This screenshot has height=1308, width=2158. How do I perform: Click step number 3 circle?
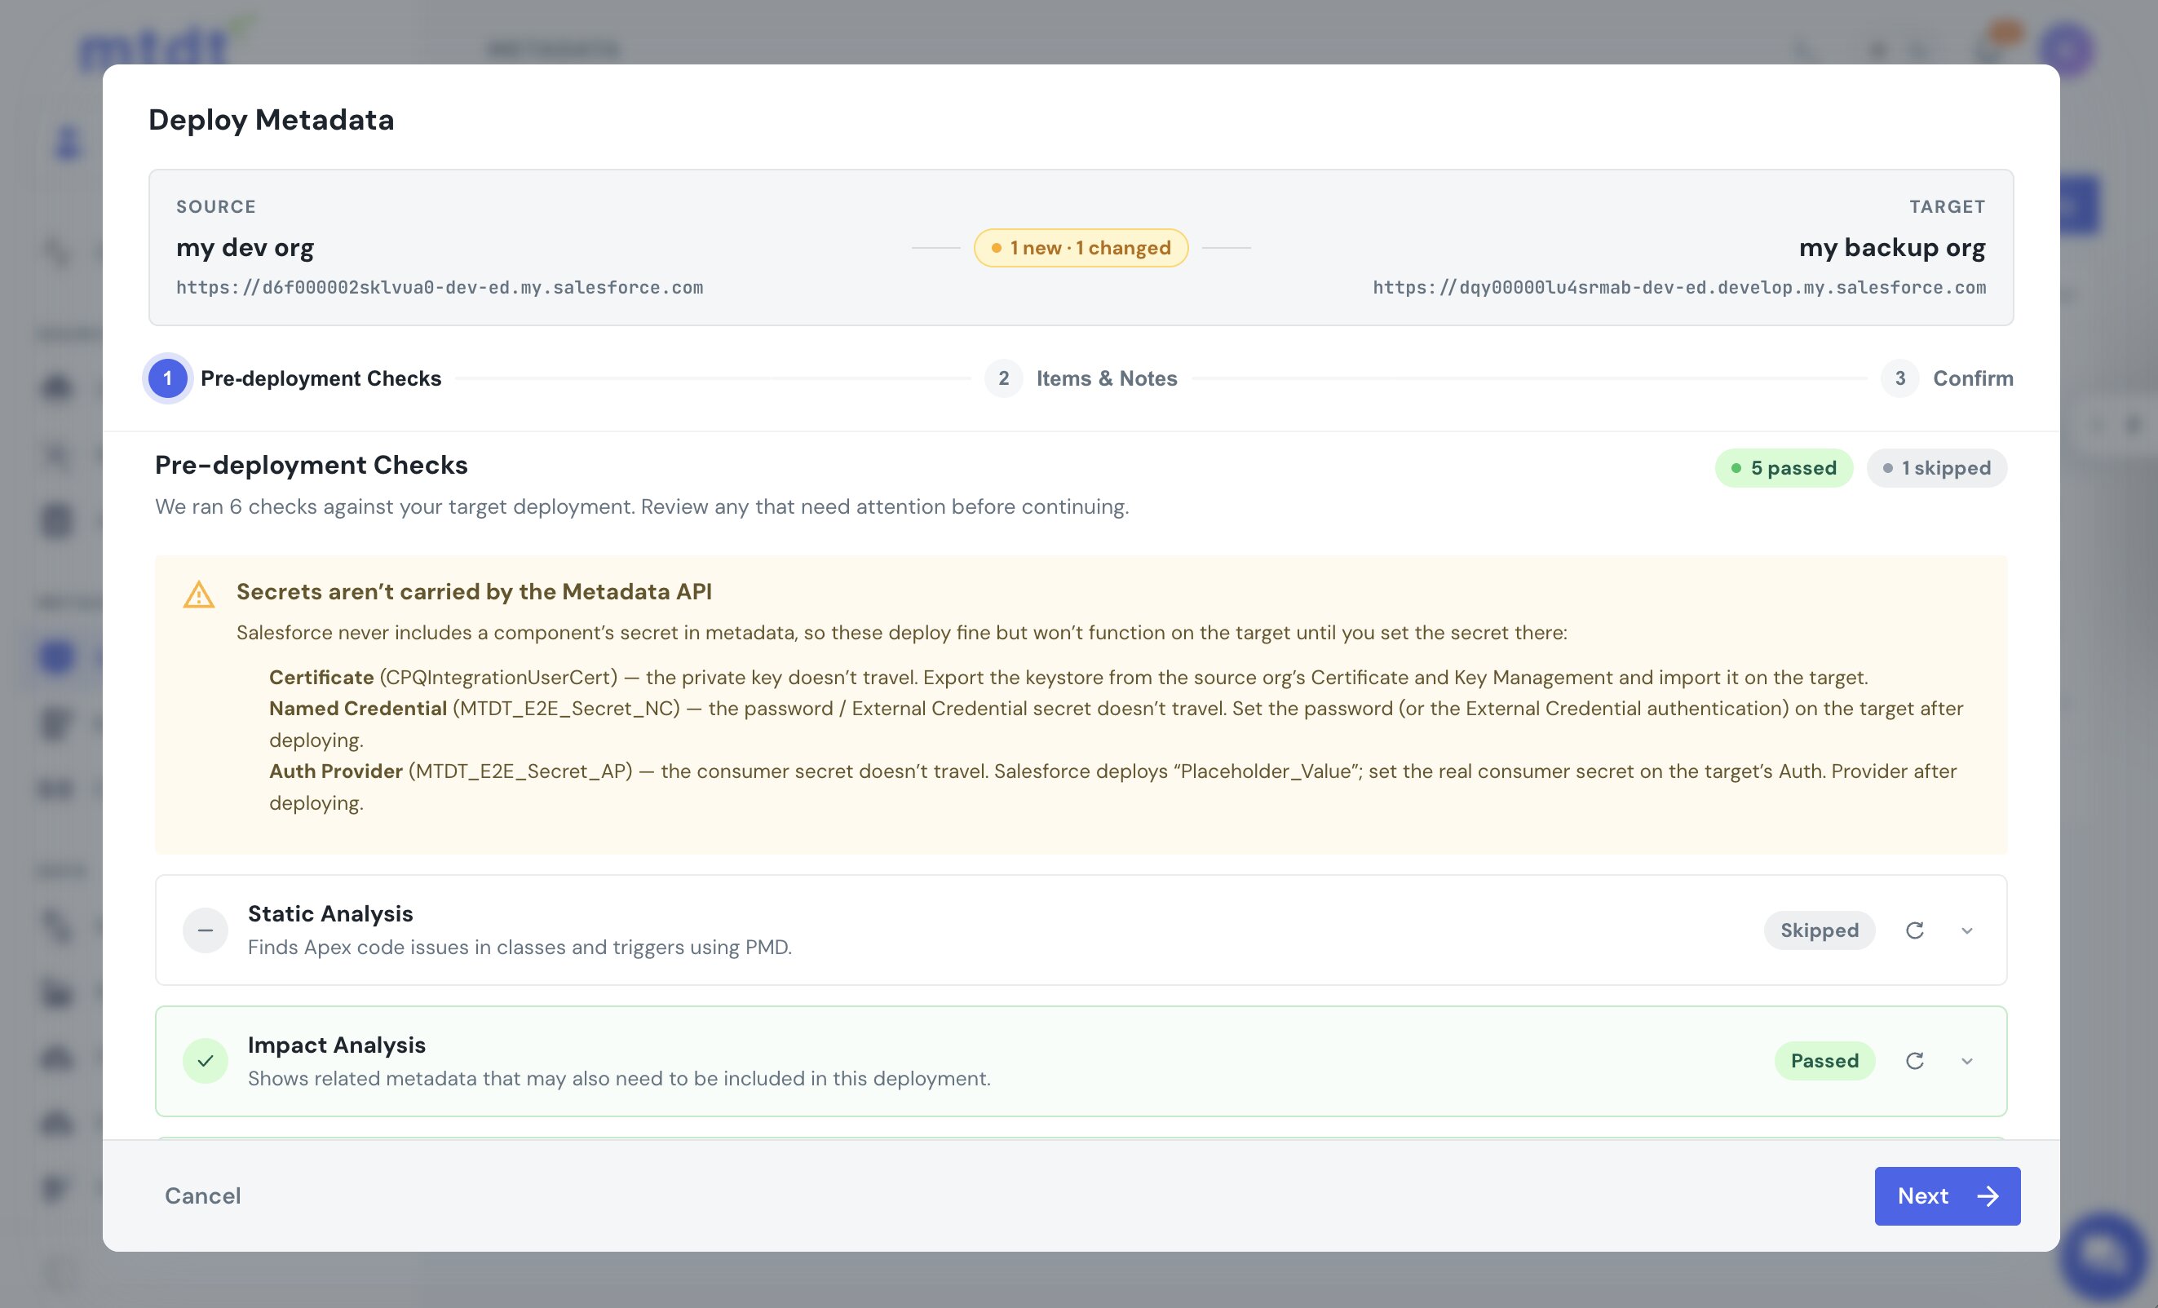tap(1899, 378)
